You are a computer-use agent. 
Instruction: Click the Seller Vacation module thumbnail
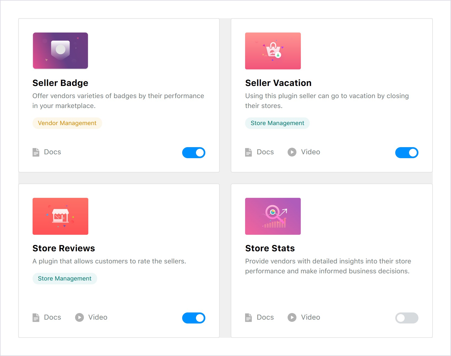click(x=273, y=51)
